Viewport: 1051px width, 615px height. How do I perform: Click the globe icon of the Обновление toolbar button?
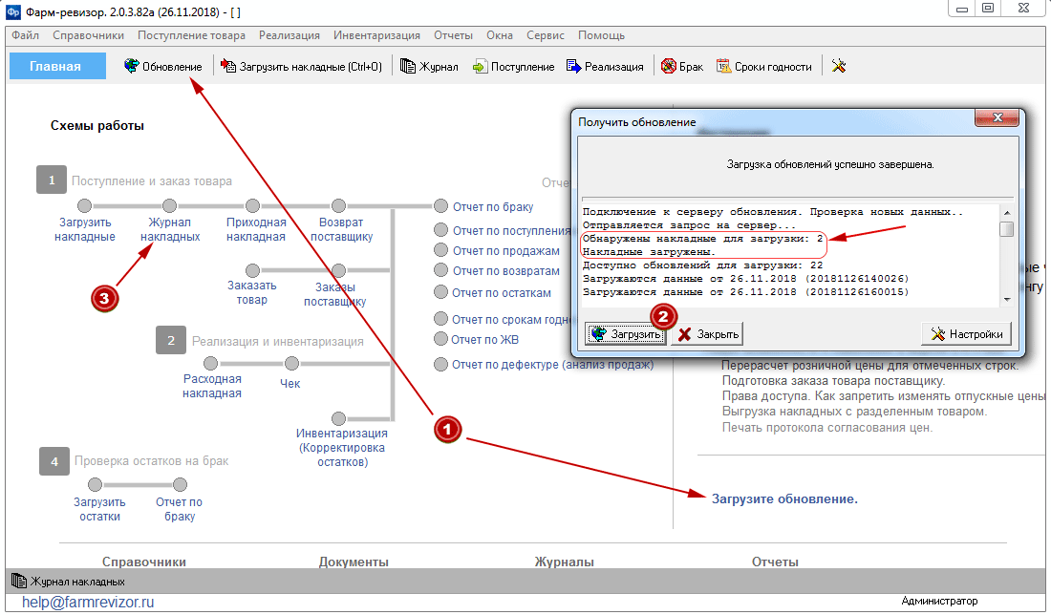point(132,66)
